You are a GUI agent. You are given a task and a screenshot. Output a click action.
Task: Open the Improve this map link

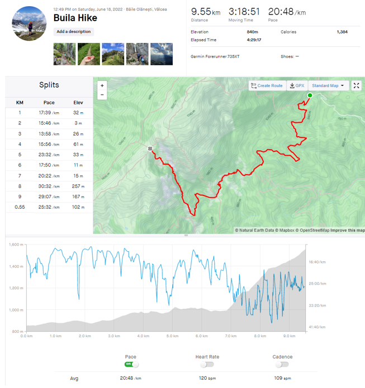pos(347,230)
